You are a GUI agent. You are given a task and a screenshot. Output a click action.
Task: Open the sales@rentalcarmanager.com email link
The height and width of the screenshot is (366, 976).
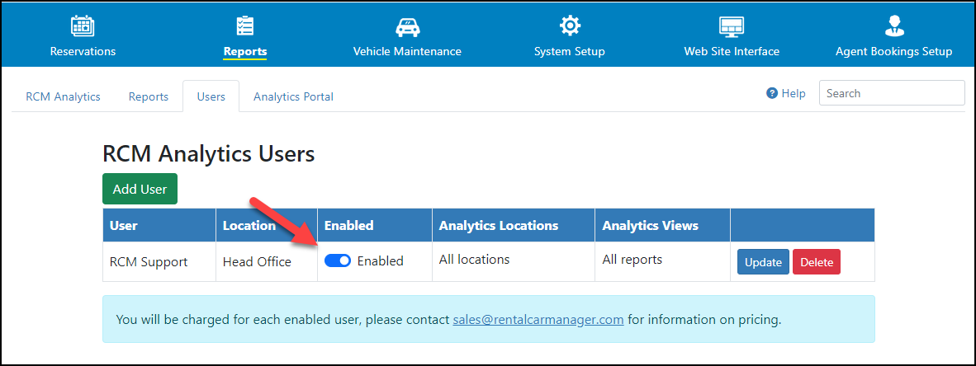click(538, 320)
